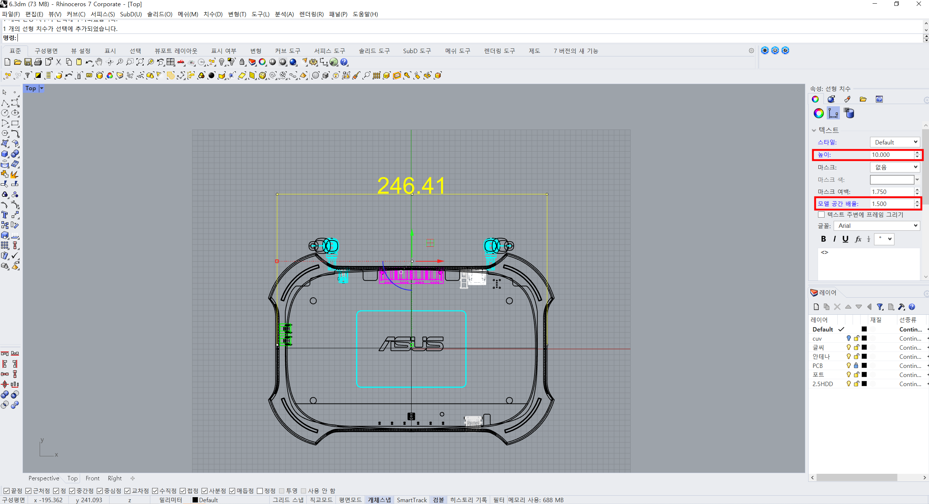
Task: Toggle 그리드 스냅 in status bar
Action: 288,500
